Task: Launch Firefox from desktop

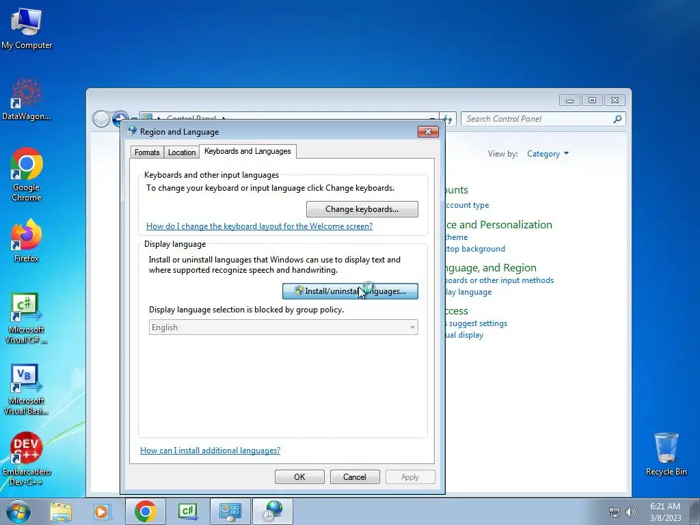Action: coord(27,240)
